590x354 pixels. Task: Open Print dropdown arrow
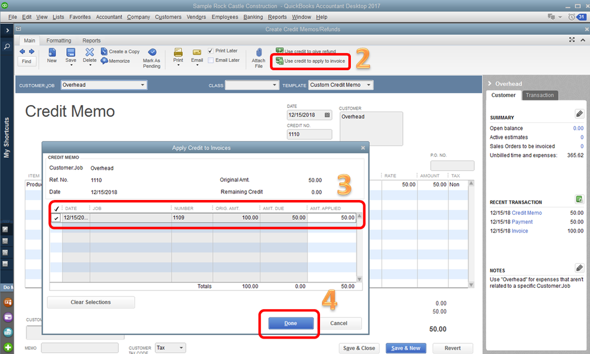[178, 65]
